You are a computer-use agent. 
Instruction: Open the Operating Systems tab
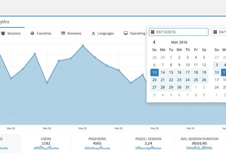coord(136,33)
